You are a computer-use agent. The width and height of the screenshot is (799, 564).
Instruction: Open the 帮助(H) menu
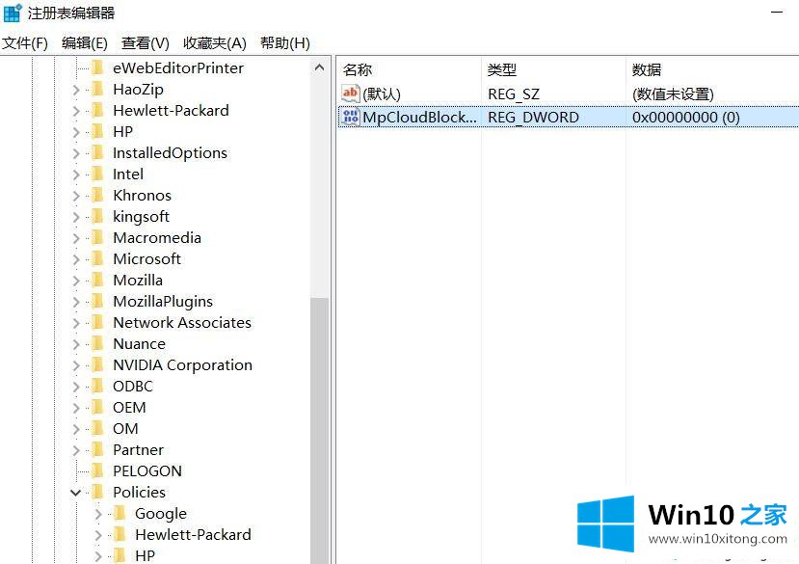pyautogui.click(x=285, y=43)
